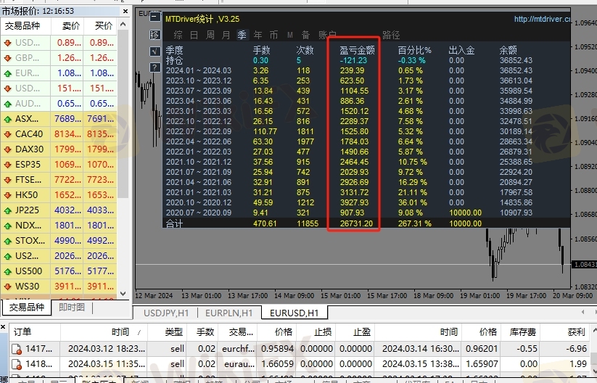Switch to the 周 weekly statistics tab

coord(210,35)
